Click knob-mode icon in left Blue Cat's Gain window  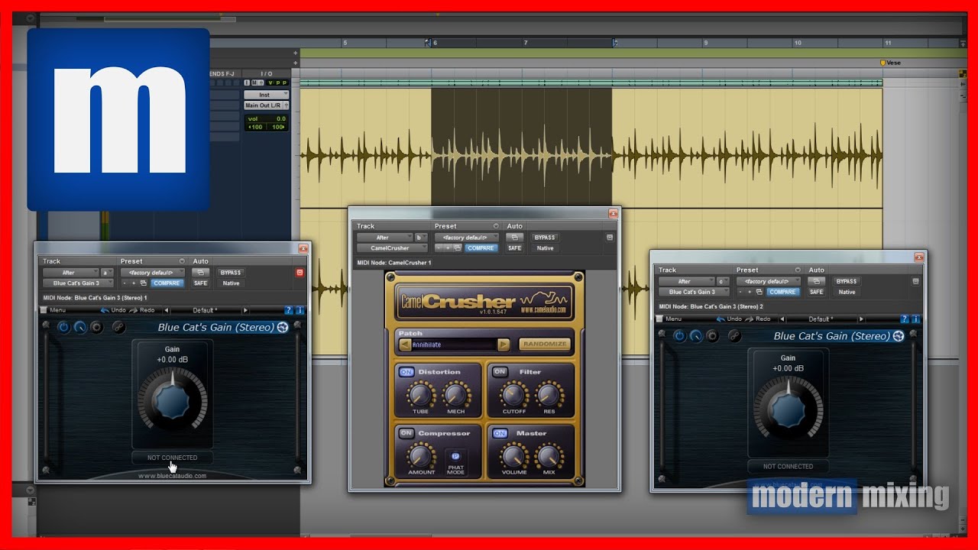[x=80, y=327]
